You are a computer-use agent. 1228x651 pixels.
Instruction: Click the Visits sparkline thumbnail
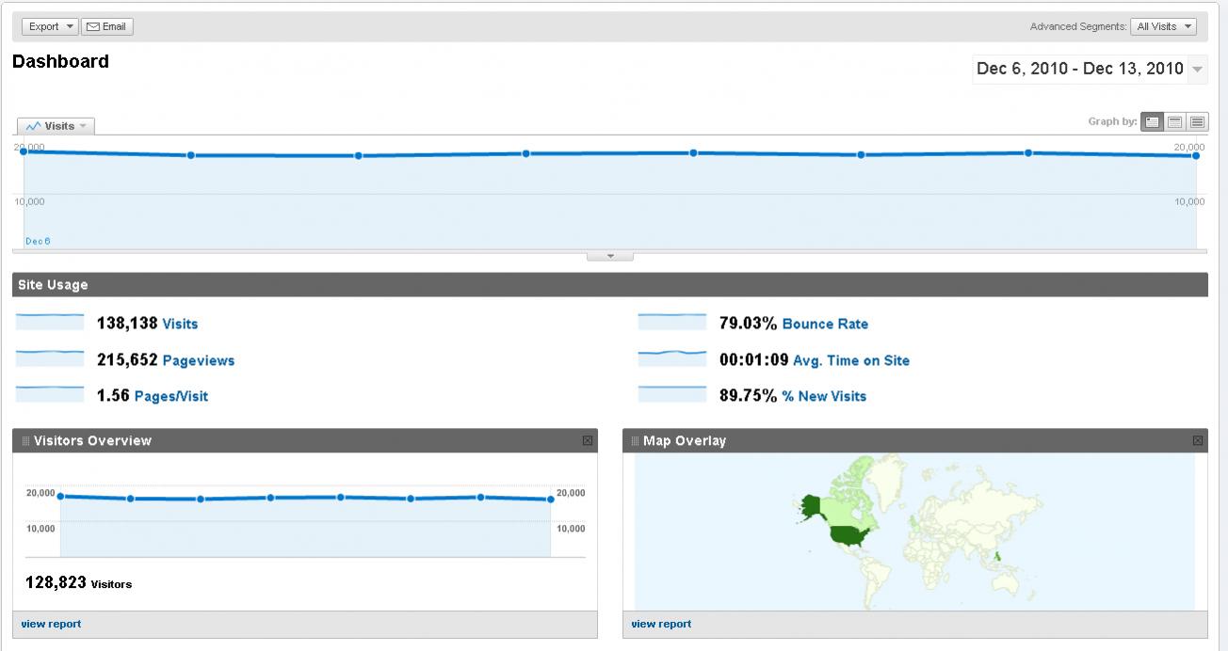(50, 323)
